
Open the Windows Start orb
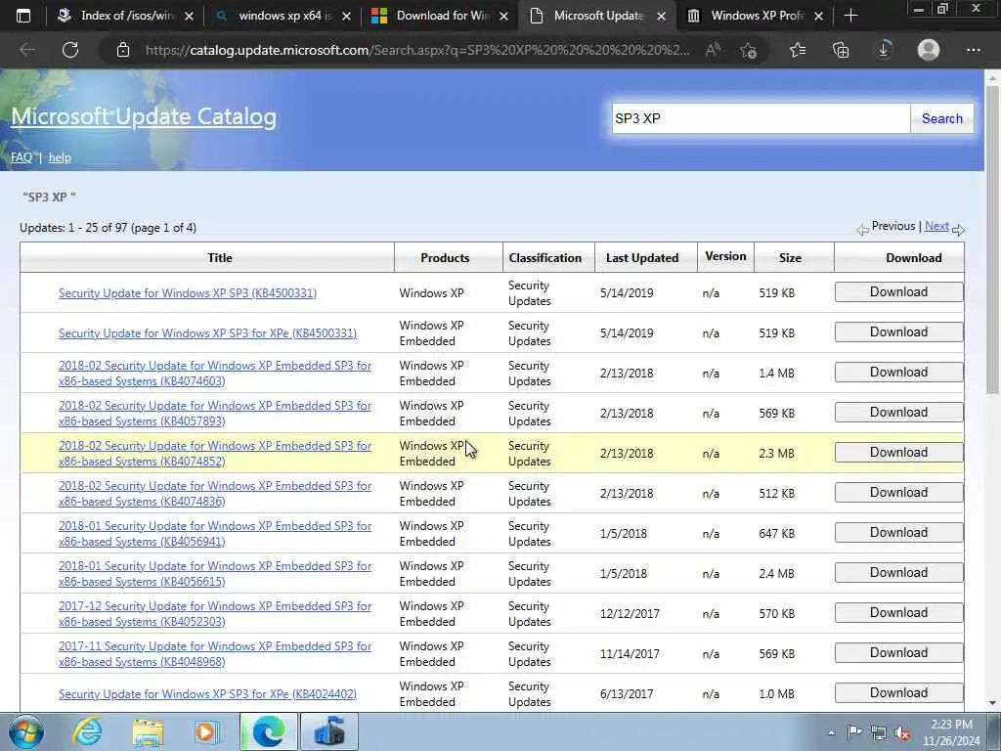pyautogui.click(x=26, y=731)
